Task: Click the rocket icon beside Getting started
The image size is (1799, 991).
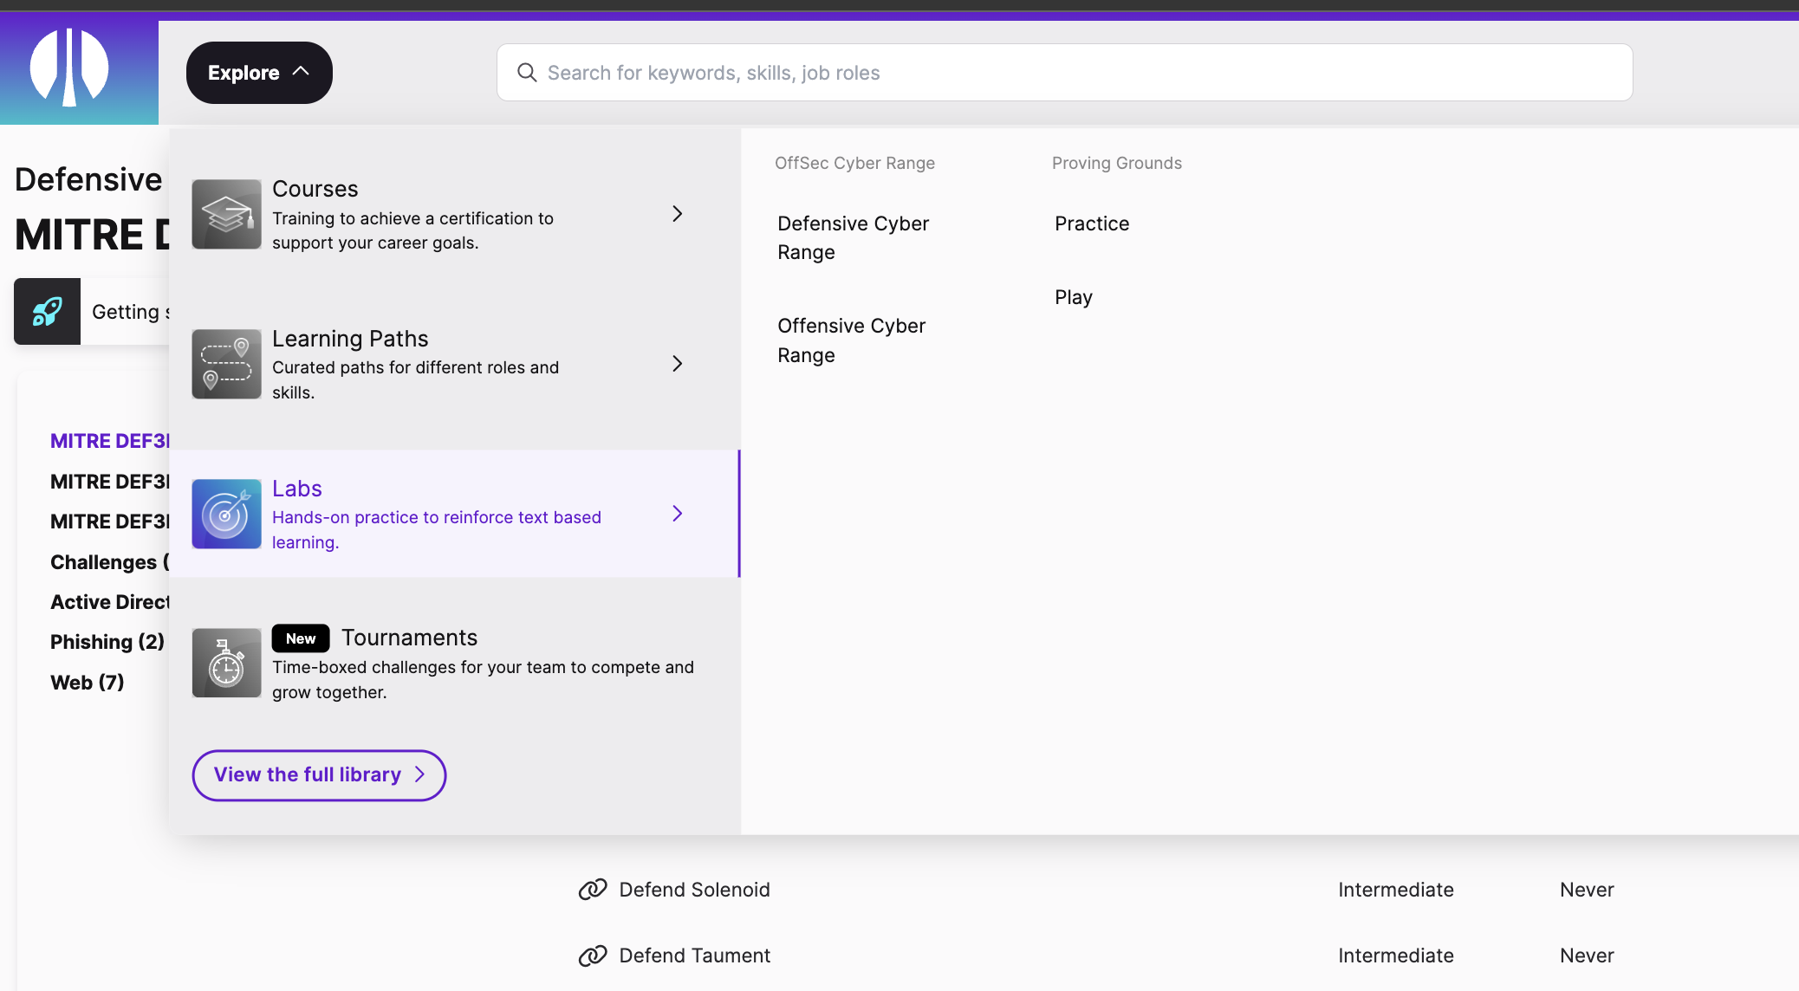Action: tap(46, 311)
